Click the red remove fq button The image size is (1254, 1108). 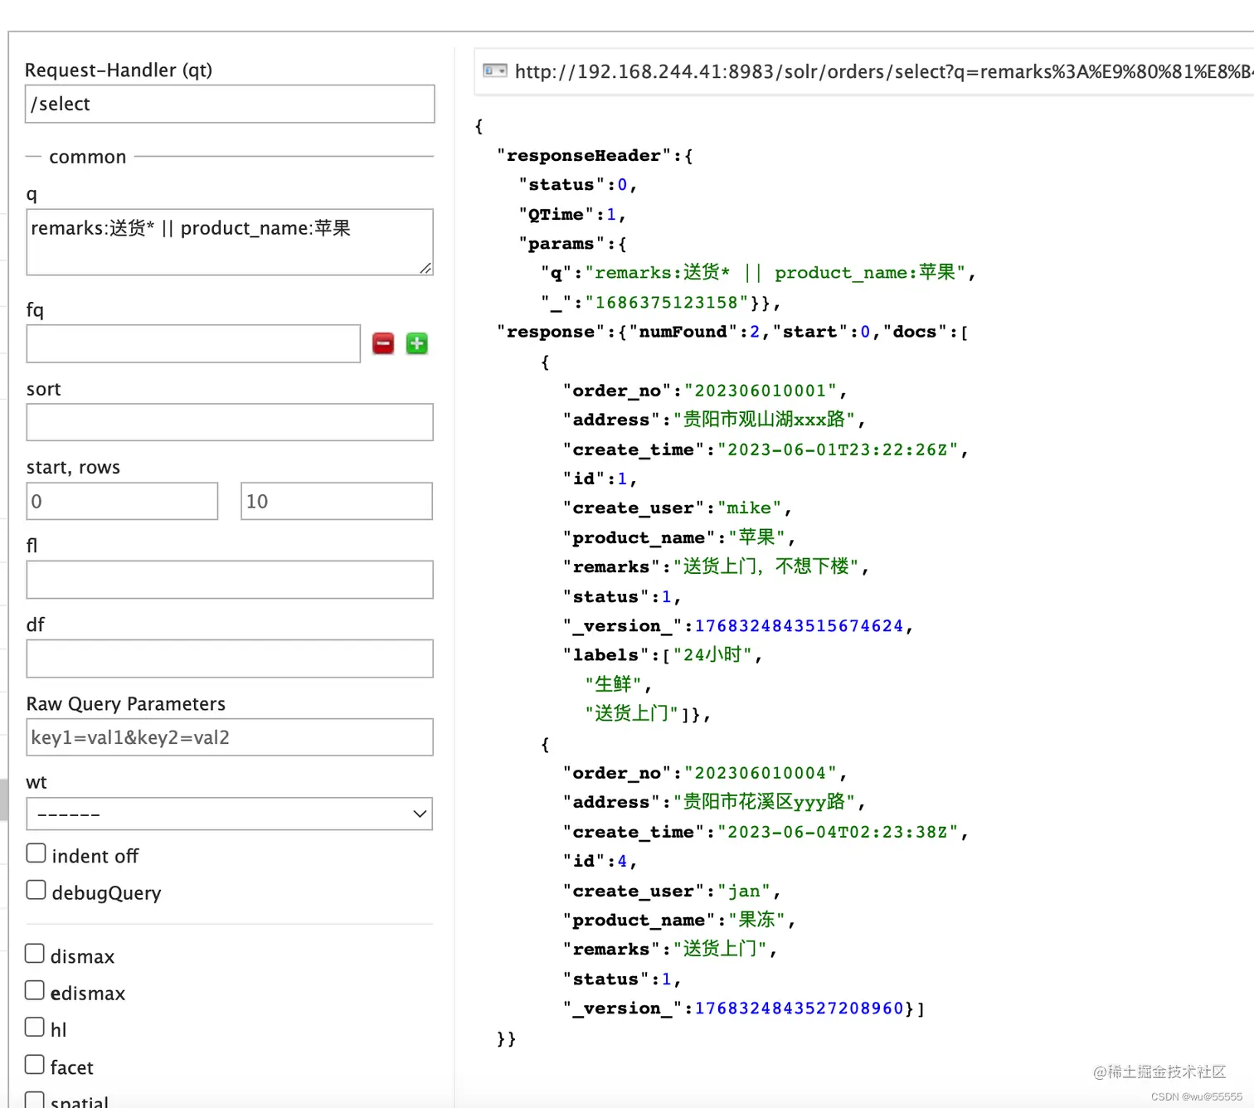[383, 343]
